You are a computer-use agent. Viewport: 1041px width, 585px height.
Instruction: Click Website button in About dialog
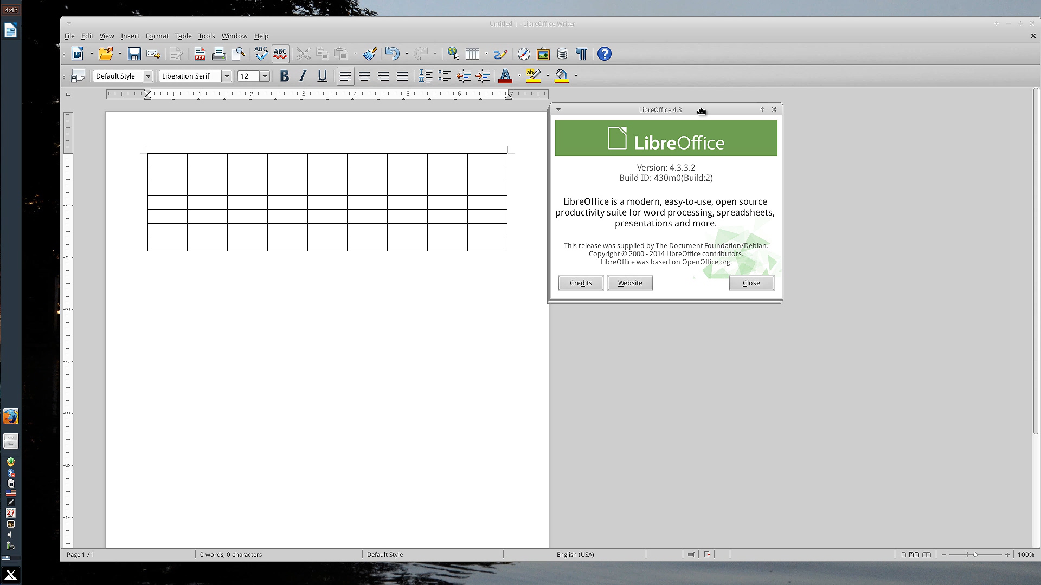pos(630,283)
